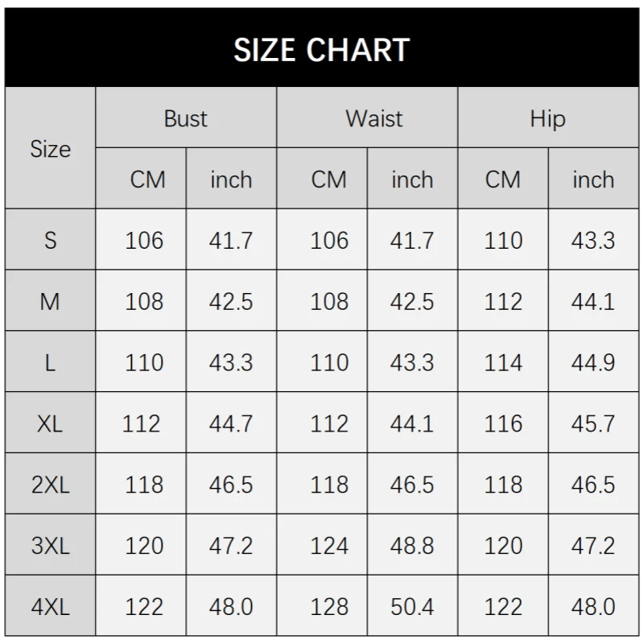Select the XL size row label
The height and width of the screenshot is (644, 644).
pyautogui.click(x=50, y=423)
